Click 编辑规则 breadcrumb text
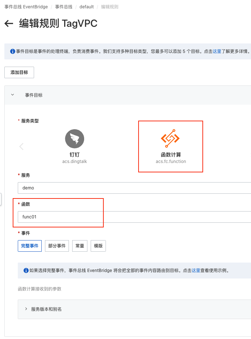This screenshot has height=339, width=251. 110,7
